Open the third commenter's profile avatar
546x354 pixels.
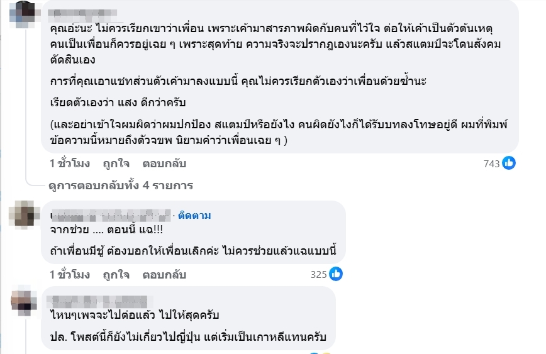[24, 302]
